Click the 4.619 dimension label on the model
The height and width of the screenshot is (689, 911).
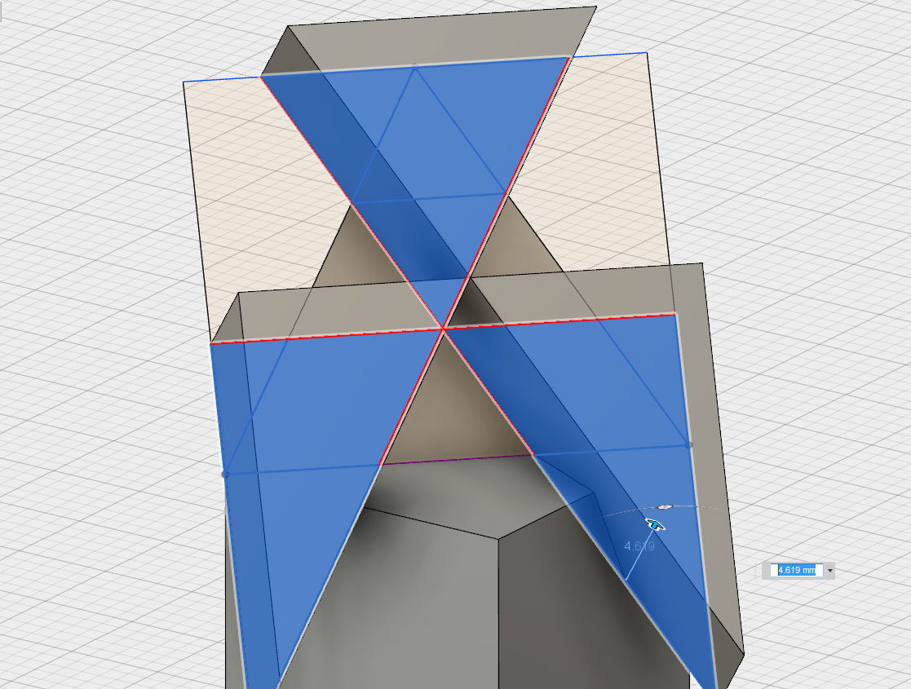(x=639, y=547)
